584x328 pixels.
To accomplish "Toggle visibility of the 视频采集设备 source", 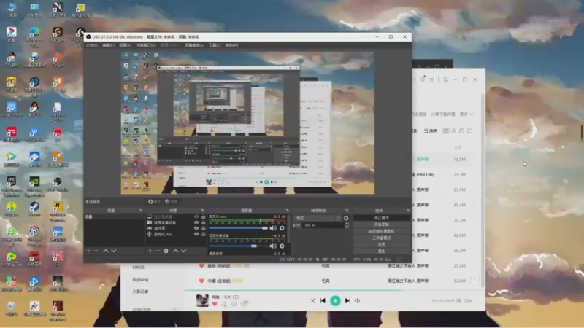I will [196, 222].
